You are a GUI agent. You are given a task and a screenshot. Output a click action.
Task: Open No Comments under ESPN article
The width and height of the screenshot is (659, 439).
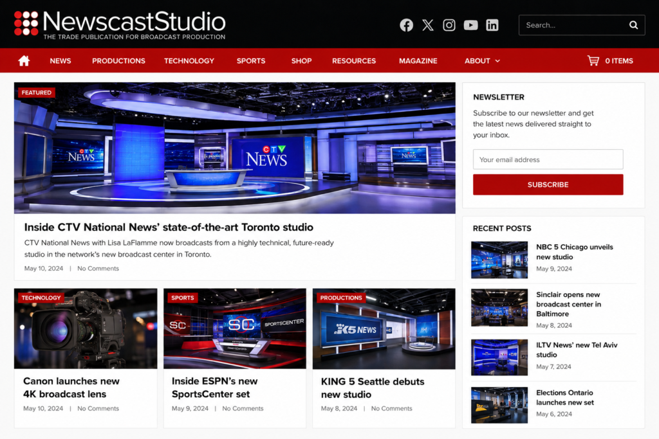[x=243, y=408]
